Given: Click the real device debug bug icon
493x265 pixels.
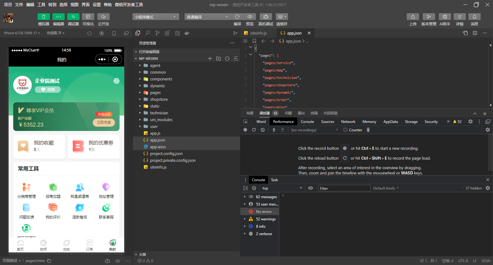Looking at the screenshot, I should click(x=266, y=17).
